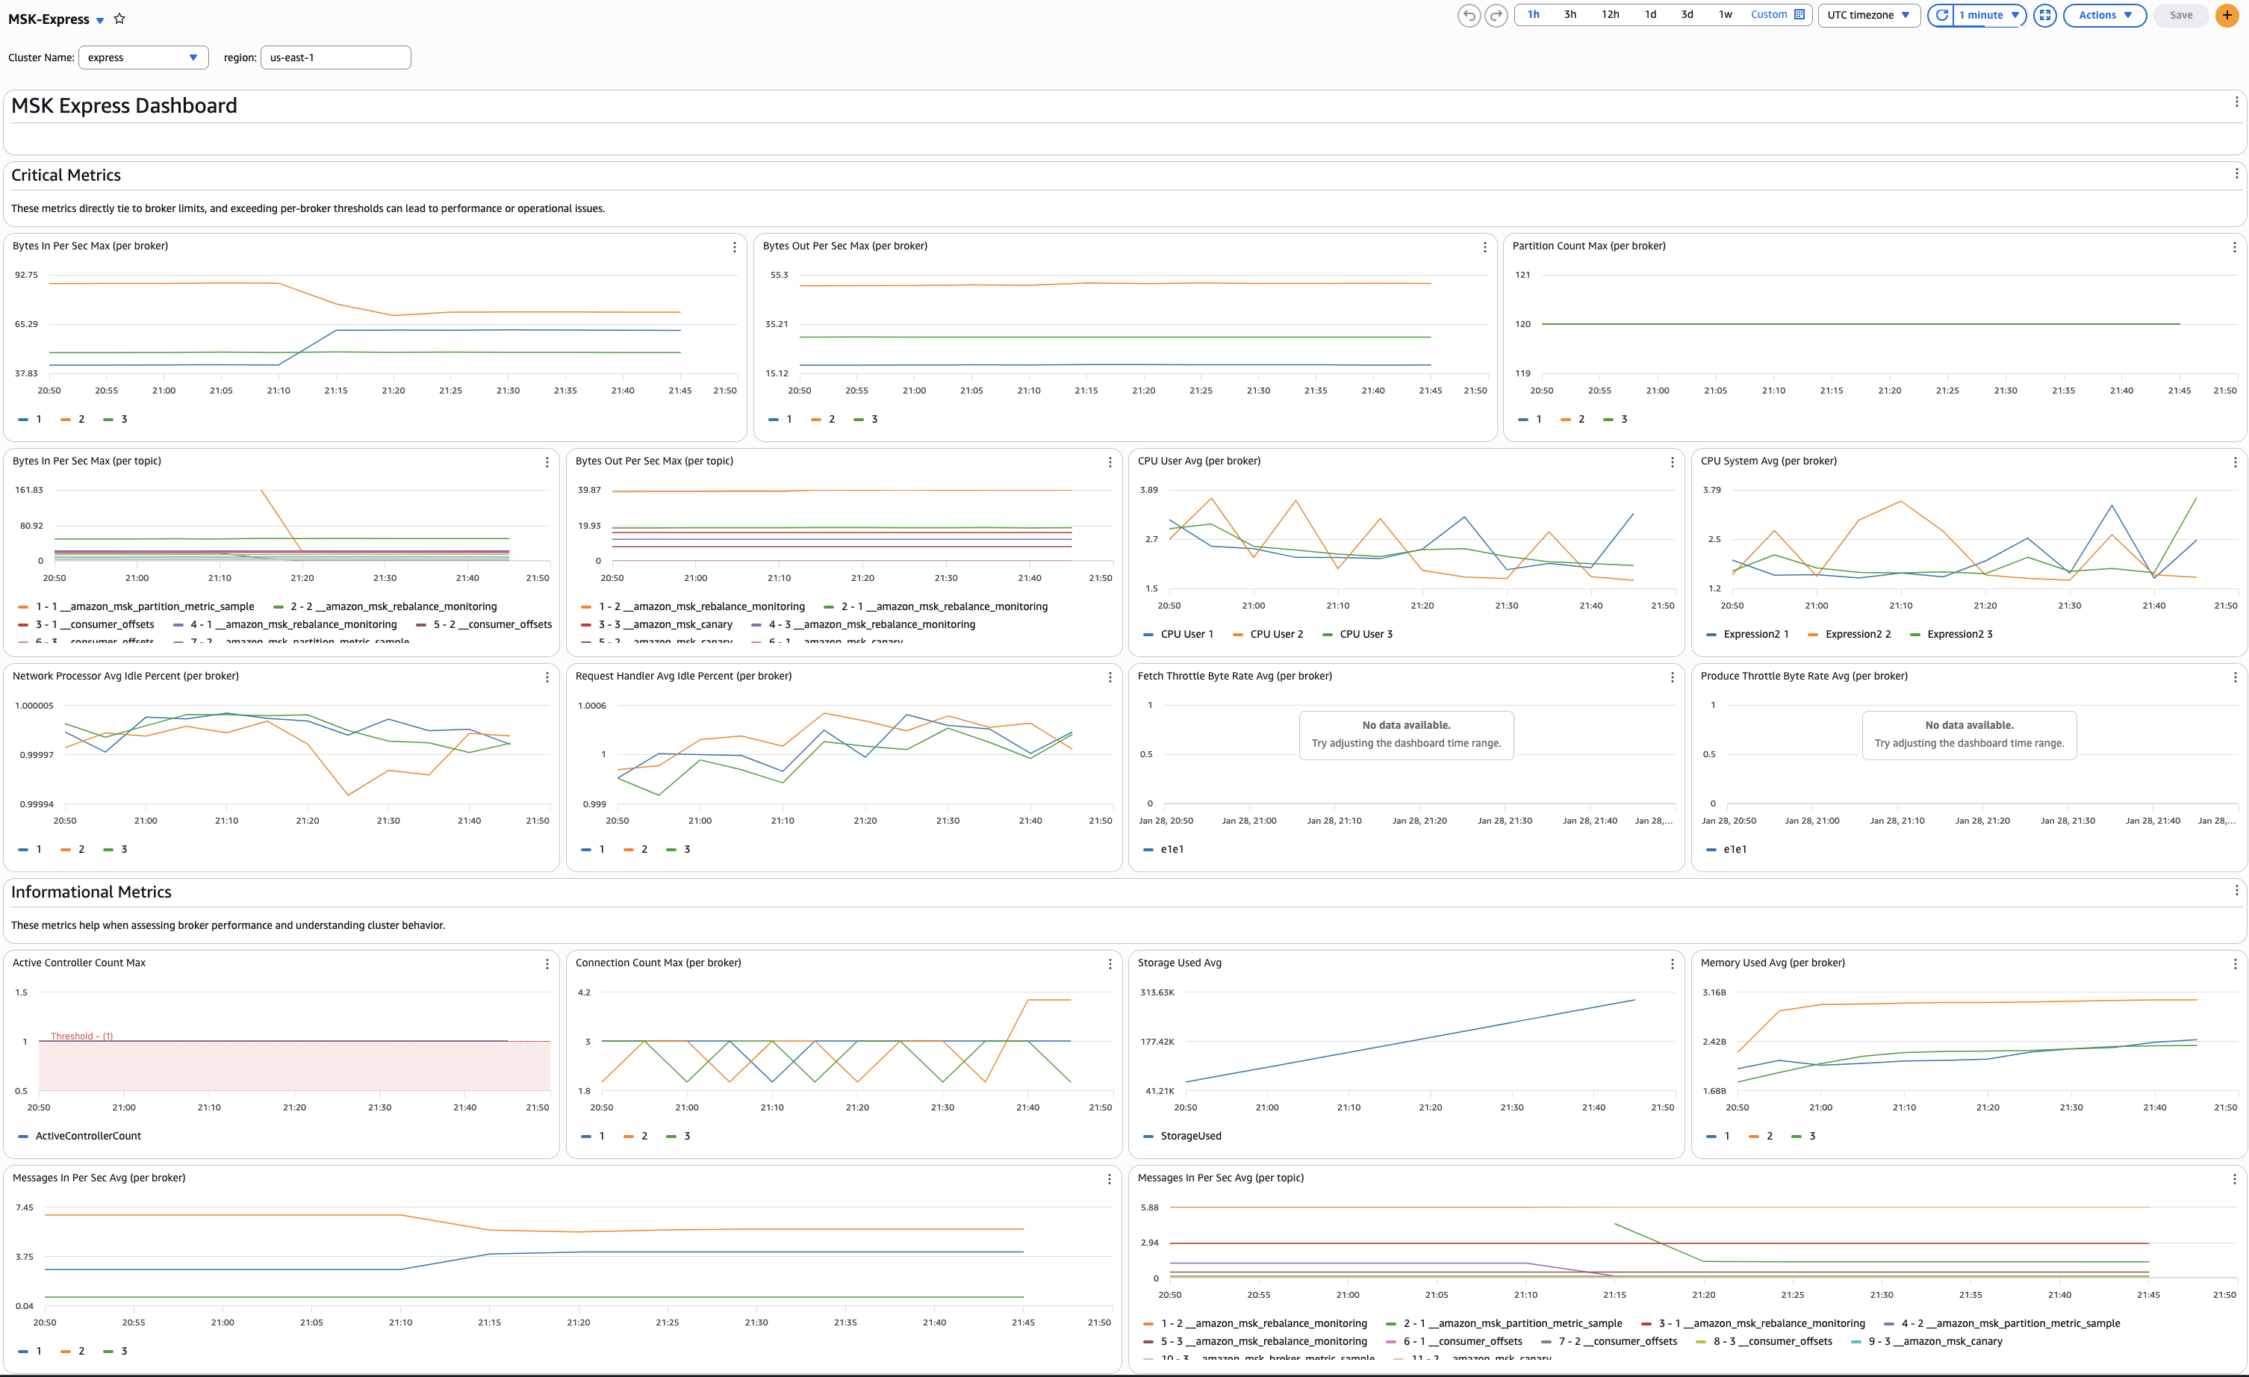Click the redo icon in the top toolbar
Viewport: 2249px width, 1377px height.
point(1496,16)
